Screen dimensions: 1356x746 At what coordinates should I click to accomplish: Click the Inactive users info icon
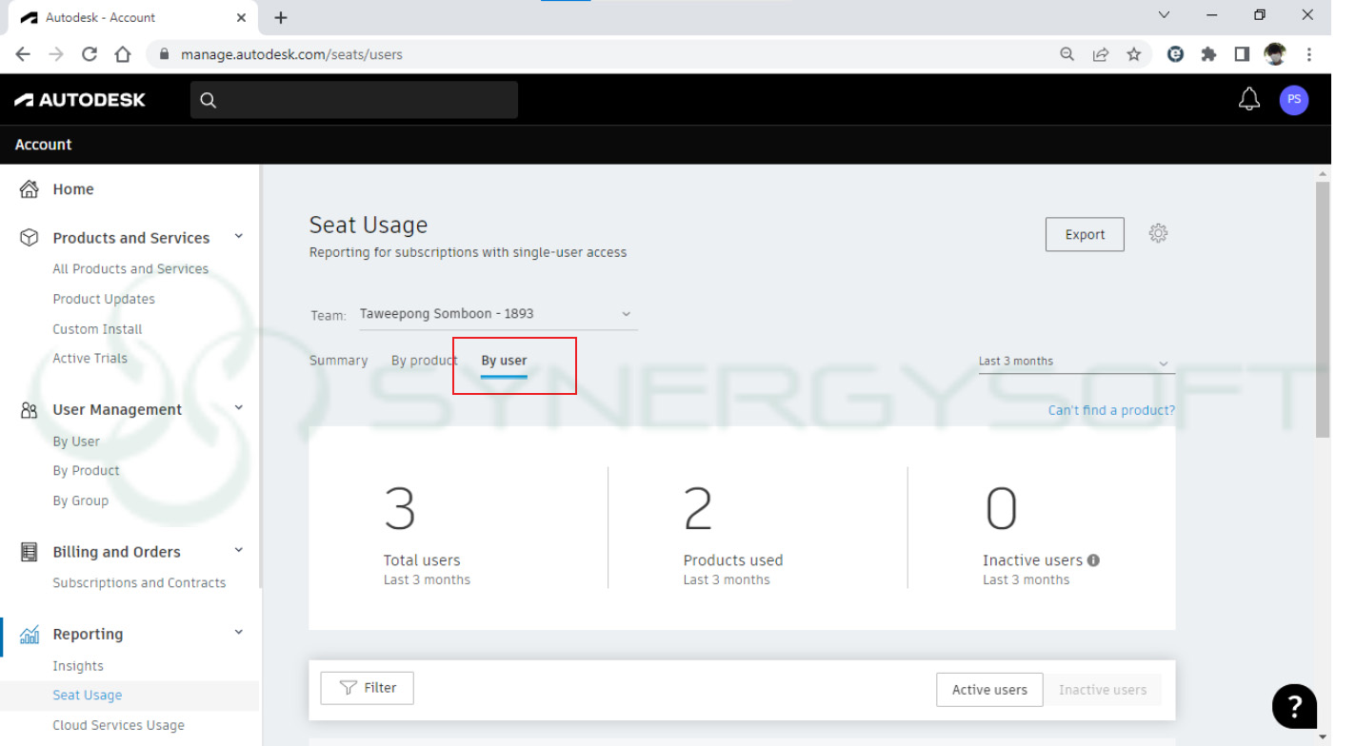[1093, 560]
